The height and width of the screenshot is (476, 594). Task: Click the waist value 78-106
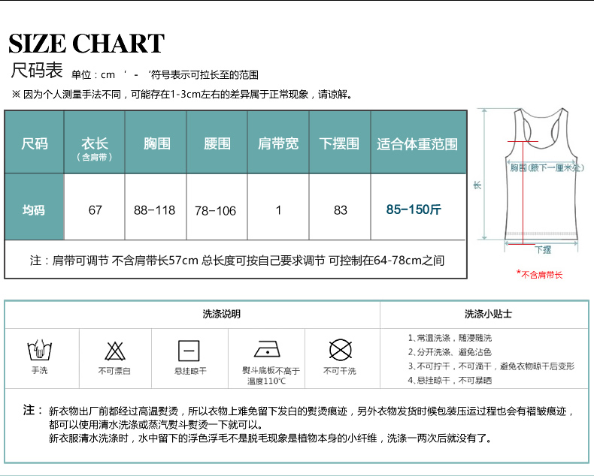click(215, 211)
